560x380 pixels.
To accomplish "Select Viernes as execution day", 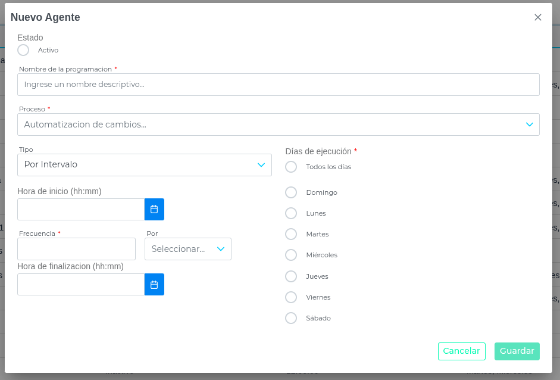I will (291, 297).
